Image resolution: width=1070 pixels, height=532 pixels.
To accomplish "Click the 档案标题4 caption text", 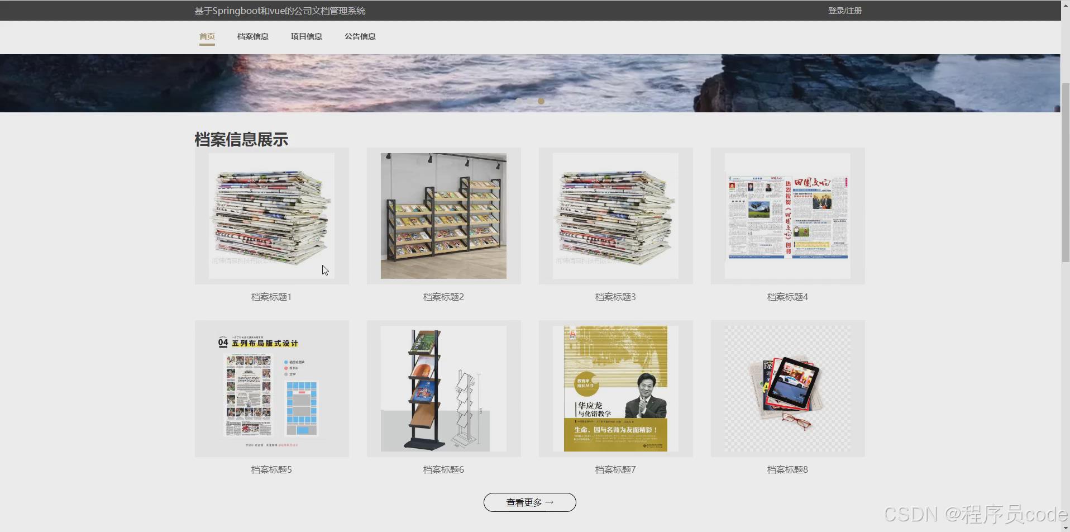I will point(787,297).
